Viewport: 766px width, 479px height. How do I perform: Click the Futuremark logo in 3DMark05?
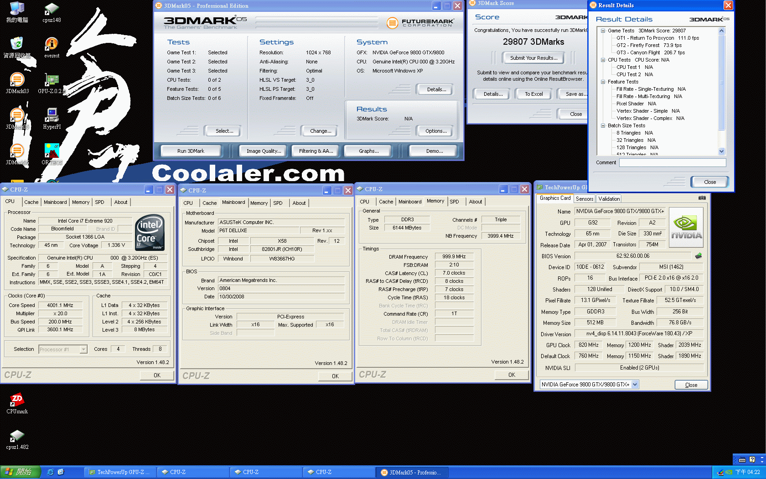420,22
